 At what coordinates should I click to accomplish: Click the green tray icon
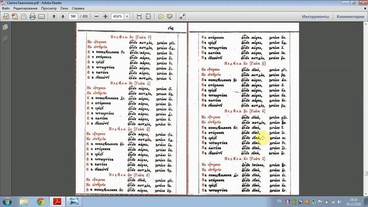pyautogui.click(x=294, y=202)
